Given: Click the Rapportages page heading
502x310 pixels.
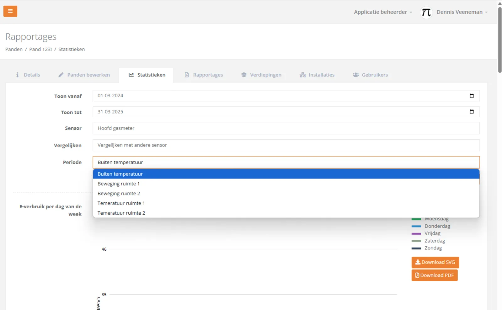Looking at the screenshot, I should click(x=31, y=37).
